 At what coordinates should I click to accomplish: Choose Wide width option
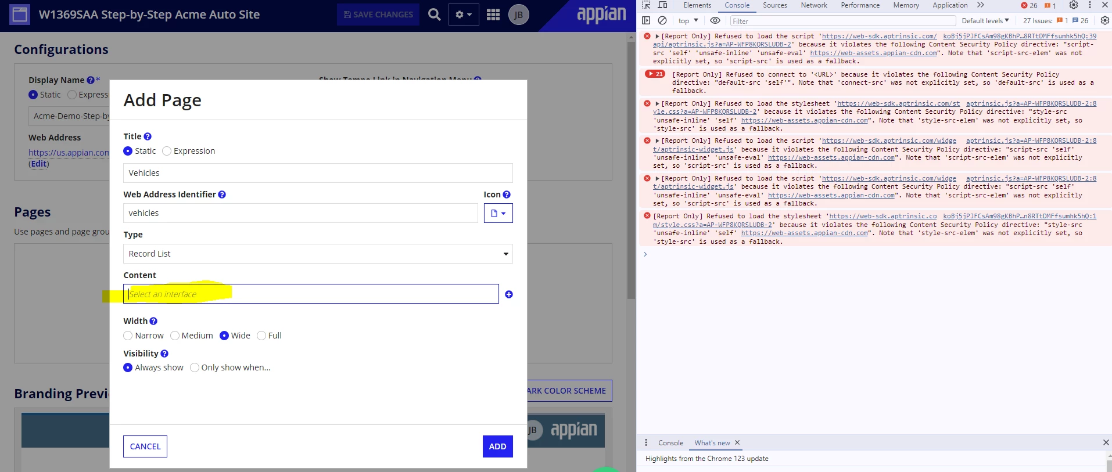tap(224, 336)
